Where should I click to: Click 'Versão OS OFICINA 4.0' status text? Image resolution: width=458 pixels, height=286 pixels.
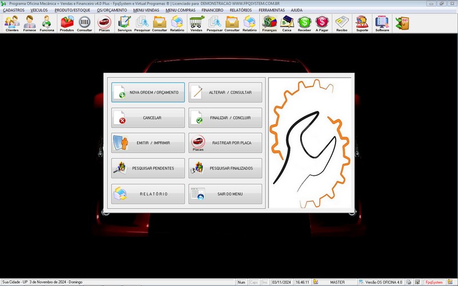click(x=384, y=282)
